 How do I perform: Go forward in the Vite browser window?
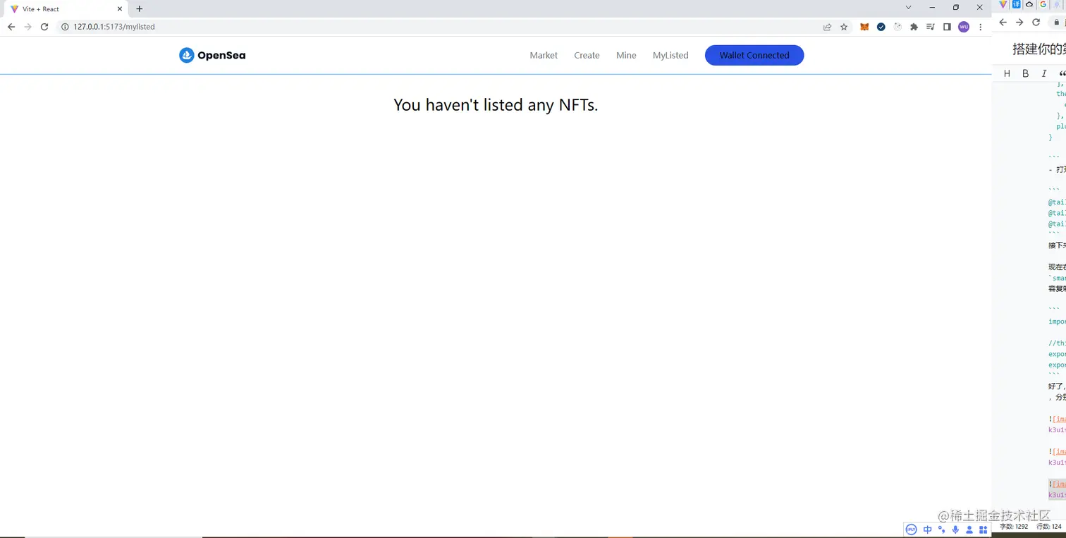pos(27,27)
